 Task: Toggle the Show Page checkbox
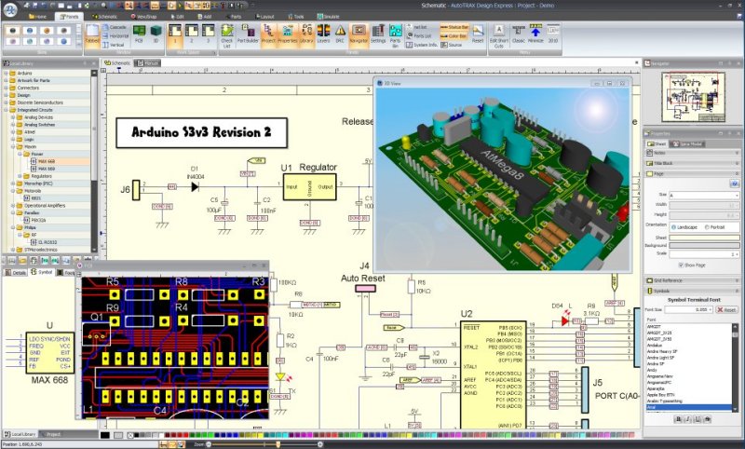click(x=692, y=265)
